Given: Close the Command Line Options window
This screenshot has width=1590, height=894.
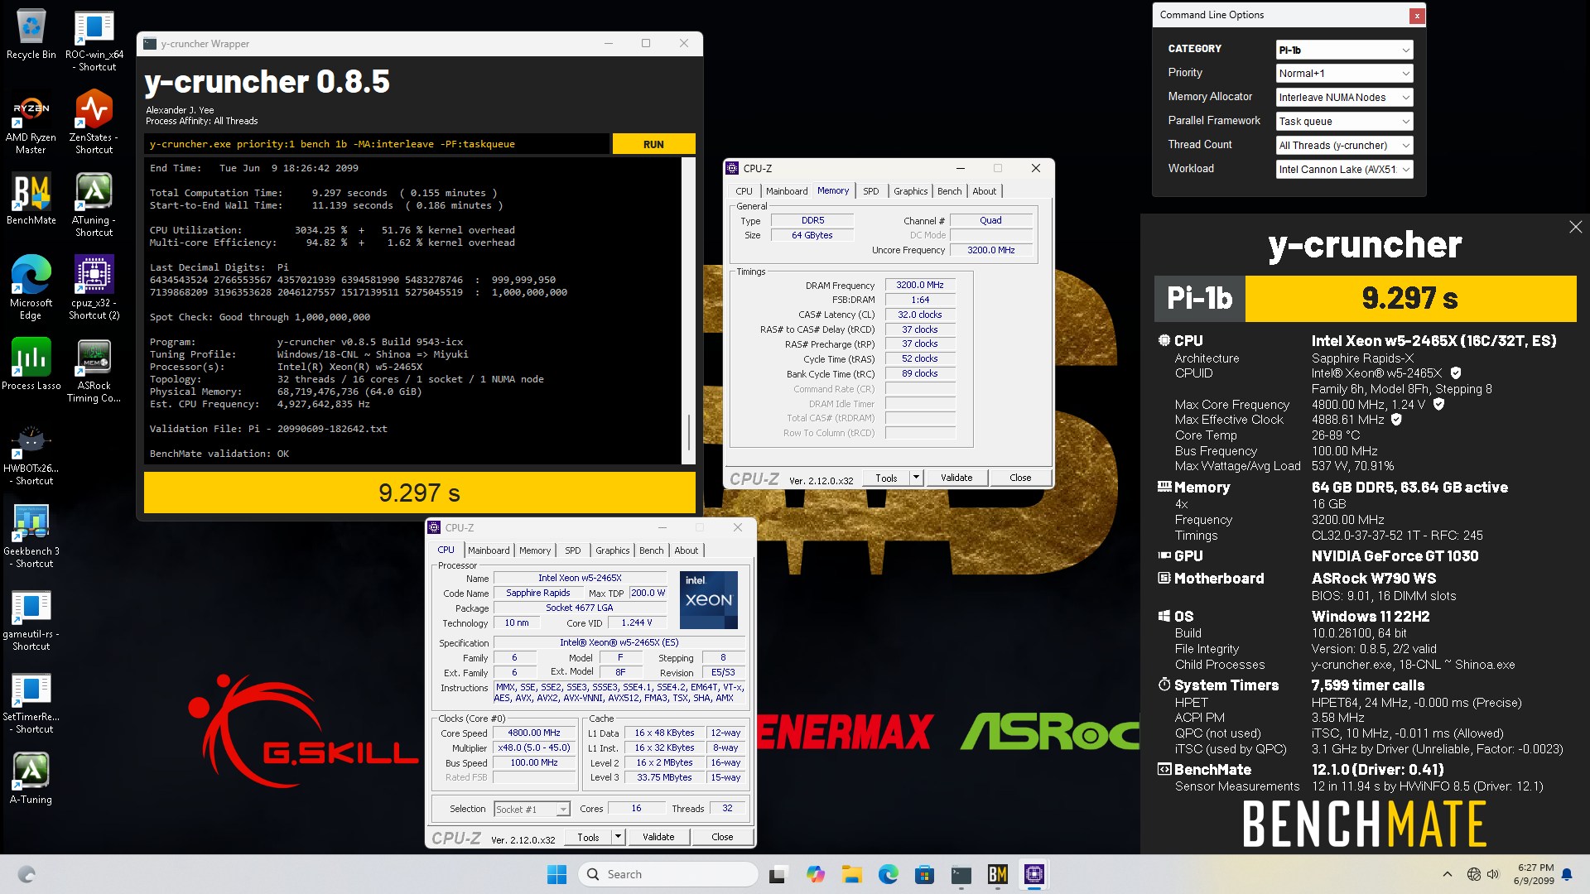Looking at the screenshot, I should point(1417,15).
